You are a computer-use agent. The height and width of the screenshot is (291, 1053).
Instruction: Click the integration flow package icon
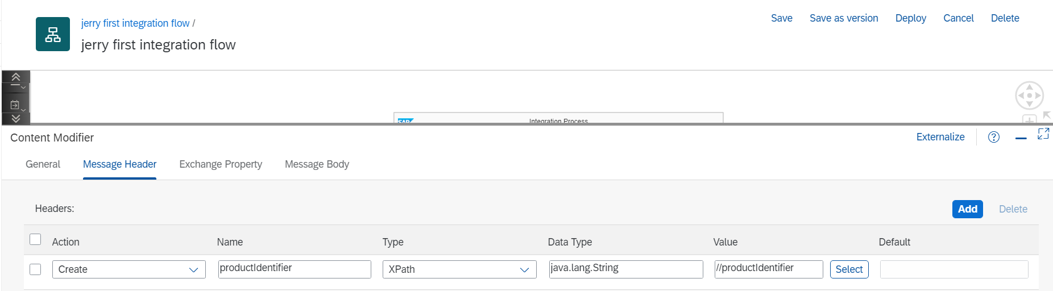(x=53, y=34)
